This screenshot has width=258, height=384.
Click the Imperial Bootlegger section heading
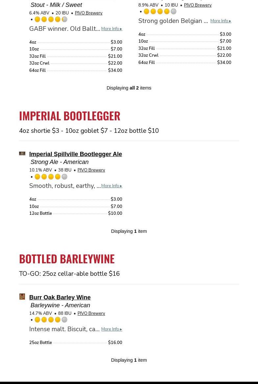pyautogui.click(x=70, y=116)
